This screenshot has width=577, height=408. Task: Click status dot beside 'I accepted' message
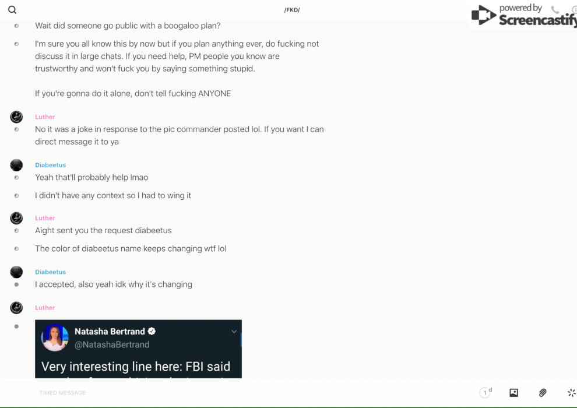(16, 284)
